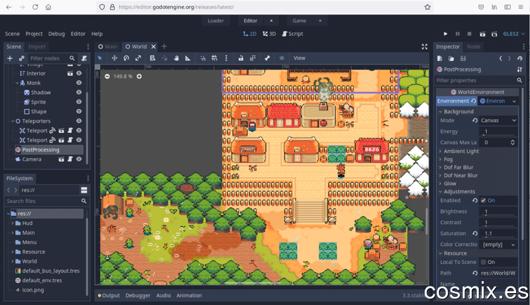530x305 pixels.
Task: Select the Ruler Mode tool
Action: [x=188, y=58]
